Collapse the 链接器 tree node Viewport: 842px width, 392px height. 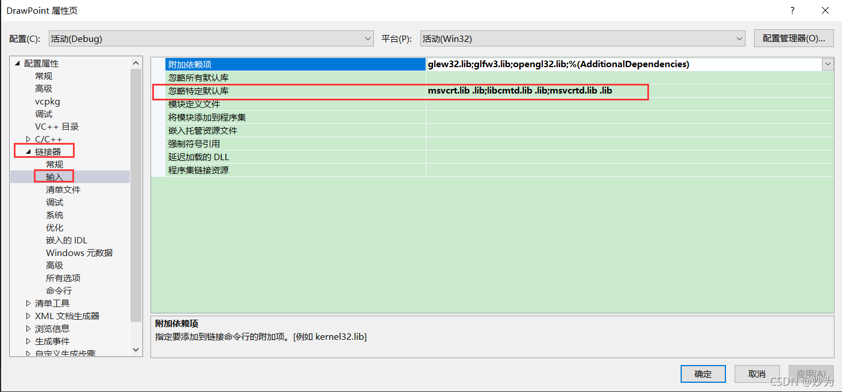click(28, 152)
